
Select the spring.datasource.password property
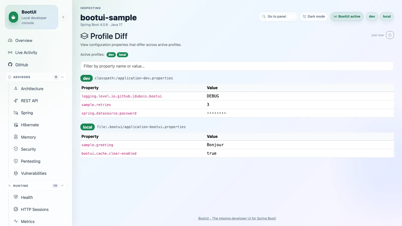pos(109,113)
